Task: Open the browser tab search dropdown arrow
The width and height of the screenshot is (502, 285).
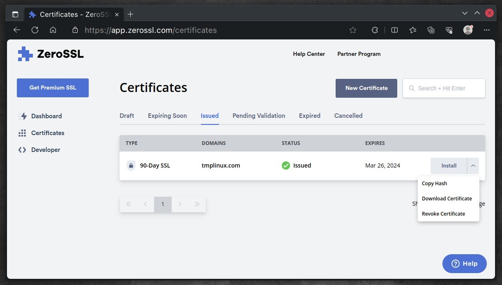Action: click(465, 13)
